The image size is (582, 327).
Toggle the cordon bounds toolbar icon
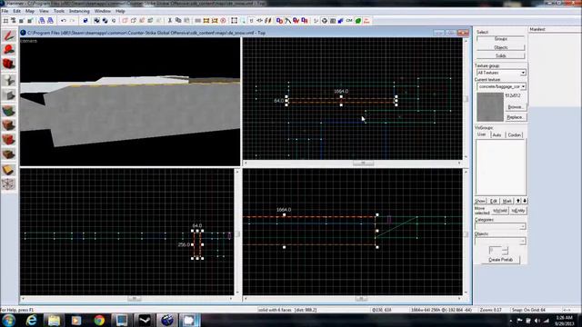click(206, 21)
